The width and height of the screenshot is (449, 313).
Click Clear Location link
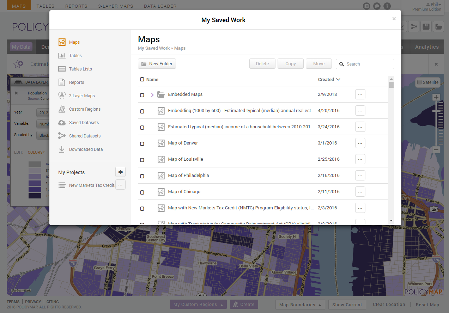(389, 304)
